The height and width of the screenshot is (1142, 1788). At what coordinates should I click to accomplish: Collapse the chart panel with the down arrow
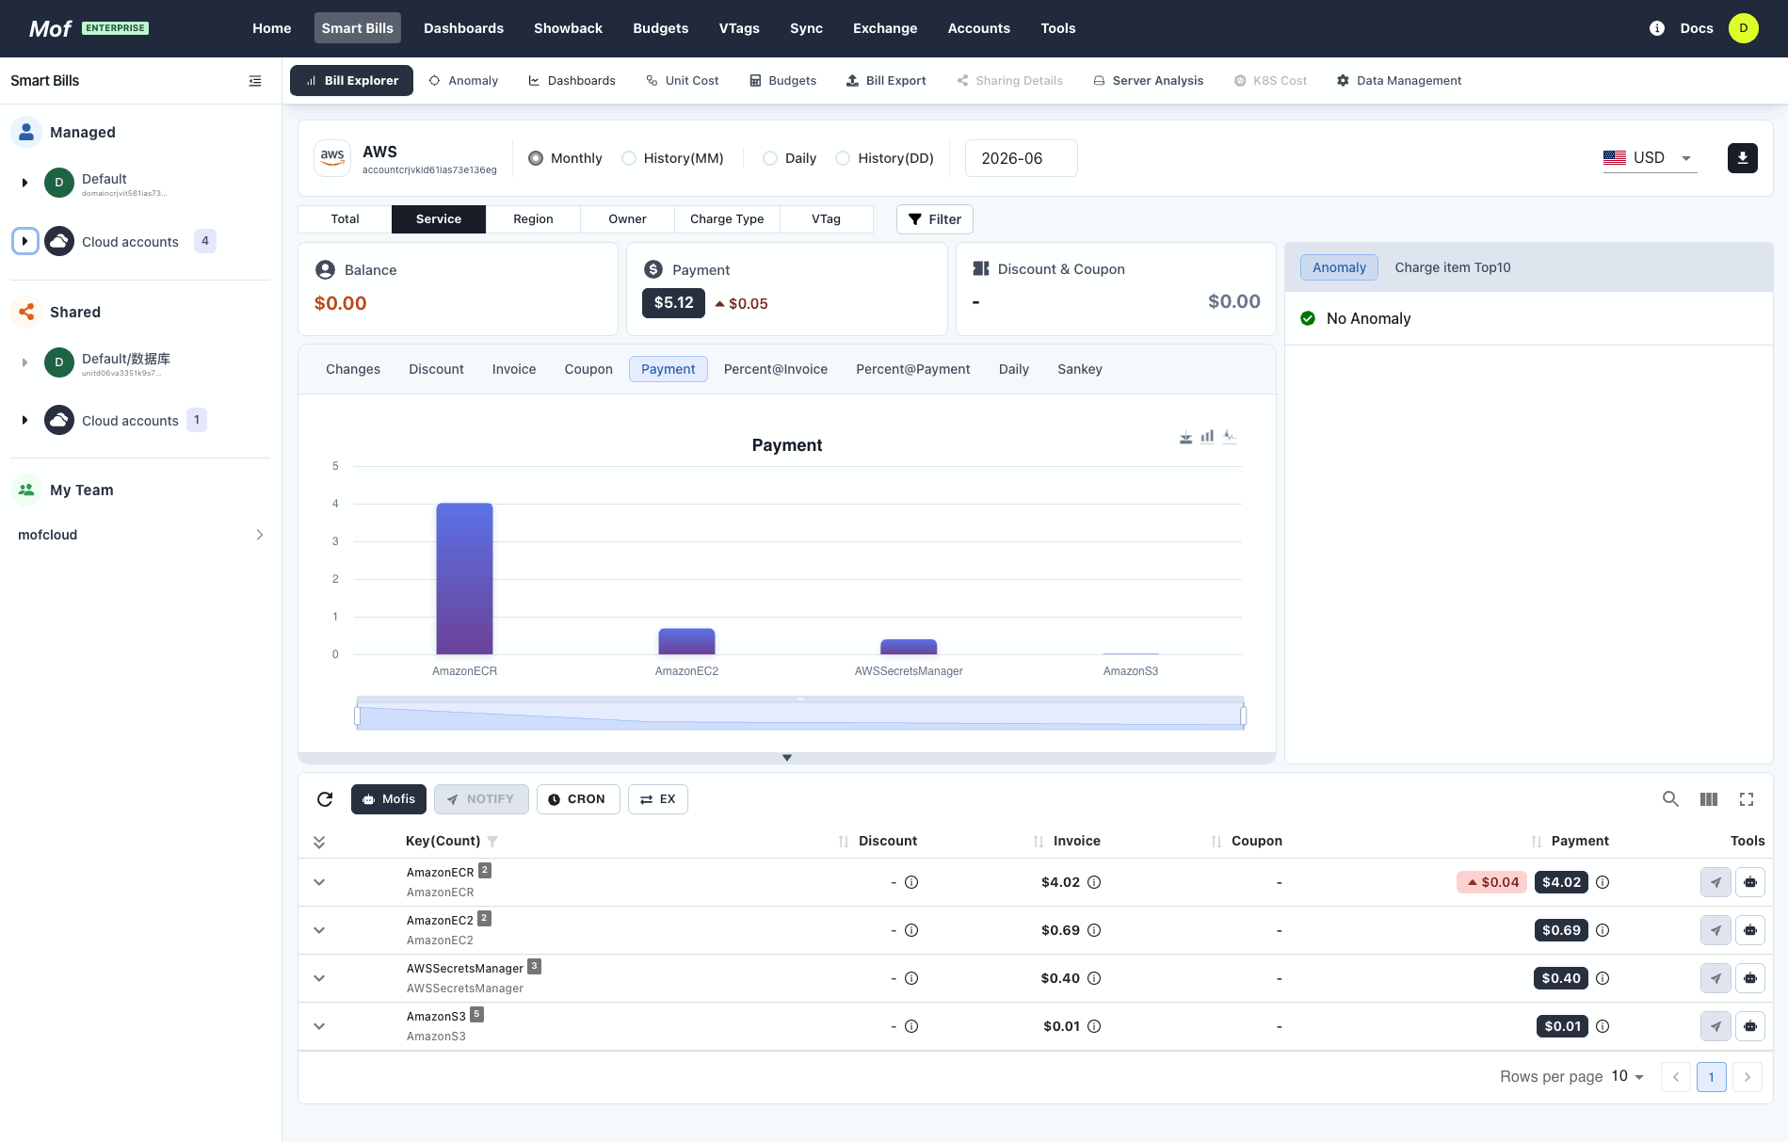pos(787,758)
